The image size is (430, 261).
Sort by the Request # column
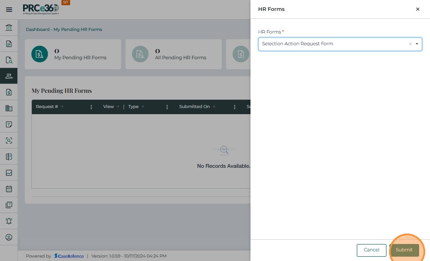(62, 107)
